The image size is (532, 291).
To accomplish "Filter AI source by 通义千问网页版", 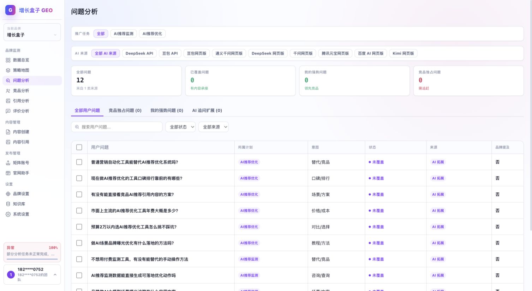I will (229, 53).
